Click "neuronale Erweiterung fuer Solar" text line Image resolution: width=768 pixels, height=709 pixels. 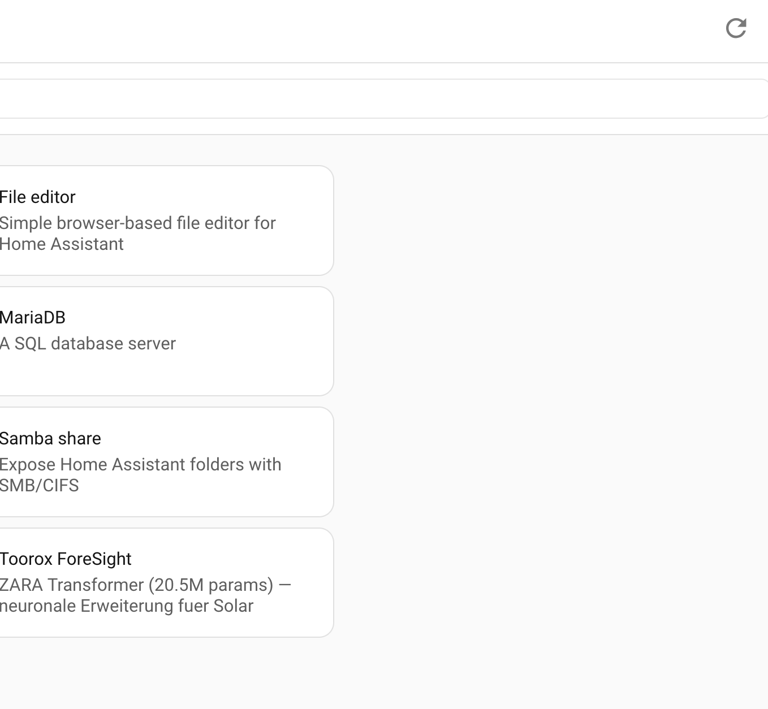pos(127,606)
